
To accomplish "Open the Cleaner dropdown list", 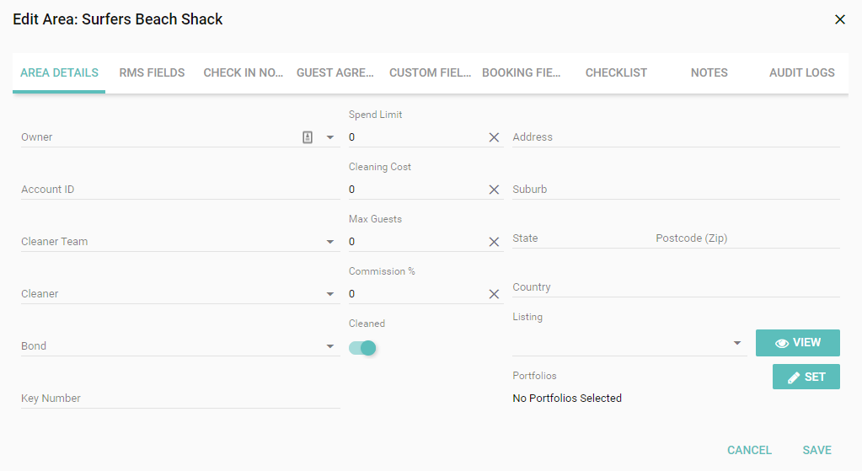I will pyautogui.click(x=329, y=294).
